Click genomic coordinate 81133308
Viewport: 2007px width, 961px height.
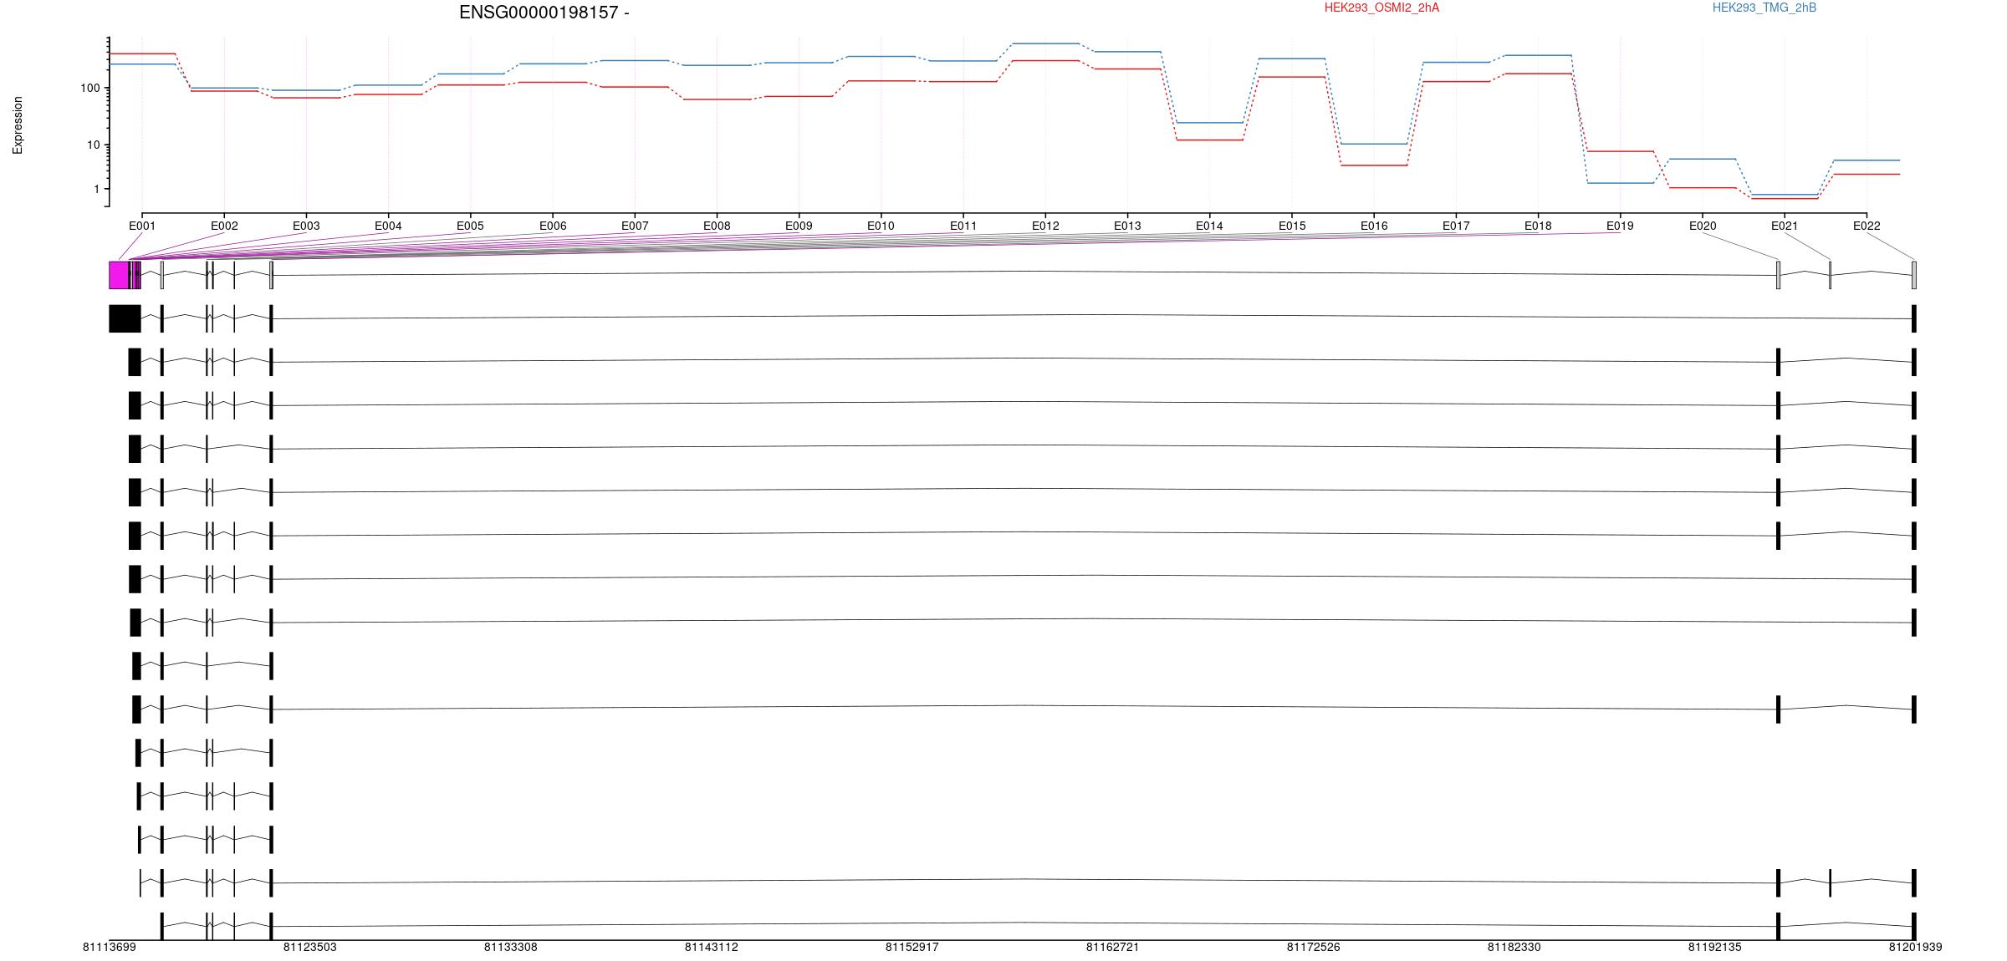[510, 947]
